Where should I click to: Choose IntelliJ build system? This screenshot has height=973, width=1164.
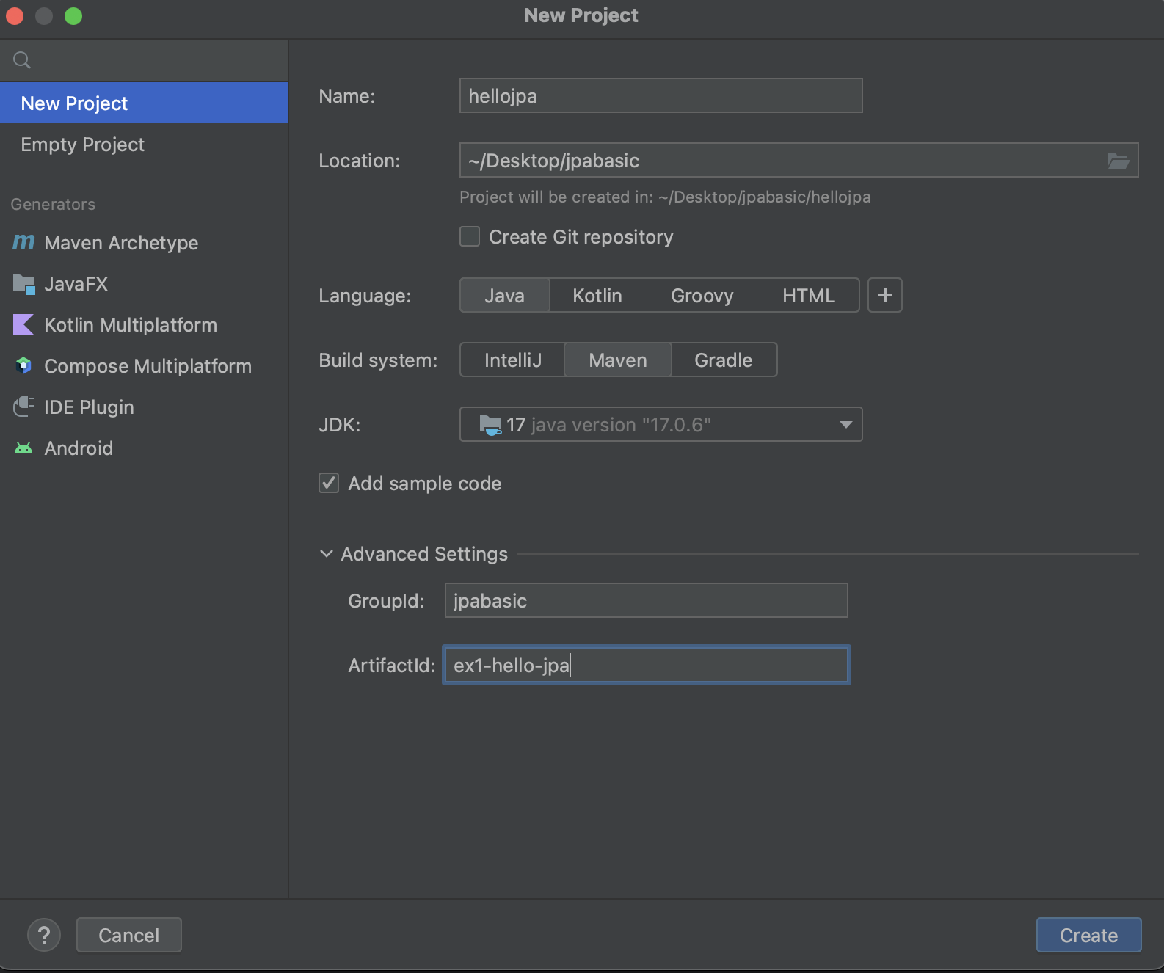(x=513, y=360)
